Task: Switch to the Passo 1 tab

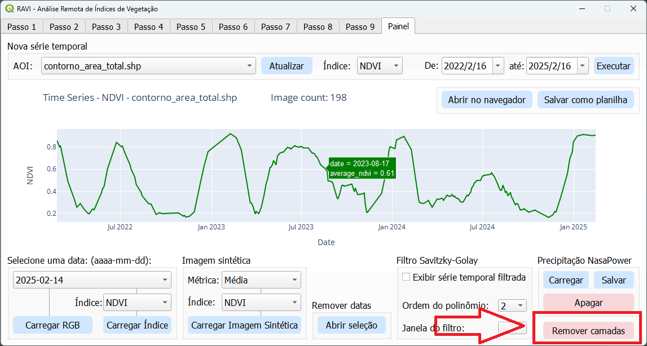Action: point(22,26)
